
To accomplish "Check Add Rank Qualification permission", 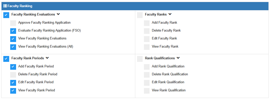I will 147,67.
